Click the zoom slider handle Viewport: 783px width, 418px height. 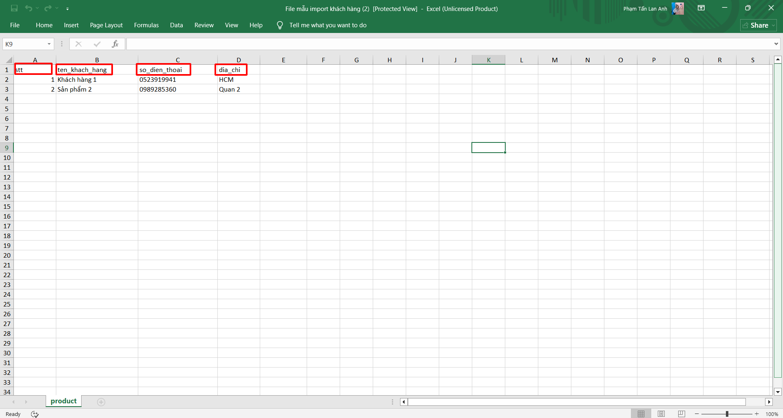[727, 414]
